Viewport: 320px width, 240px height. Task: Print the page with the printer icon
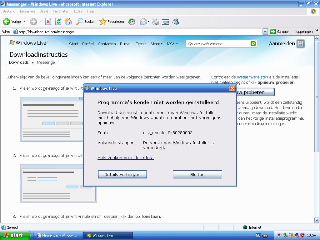(x=156, y=22)
